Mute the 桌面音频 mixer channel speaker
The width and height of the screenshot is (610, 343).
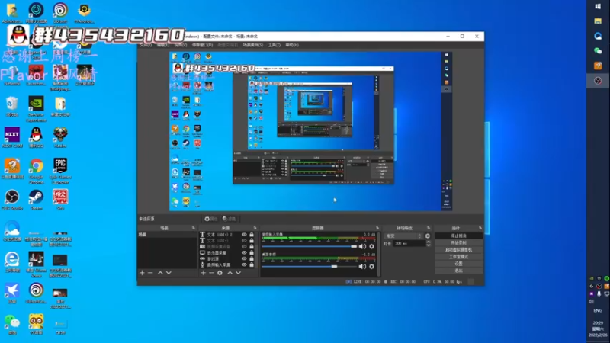click(x=362, y=266)
